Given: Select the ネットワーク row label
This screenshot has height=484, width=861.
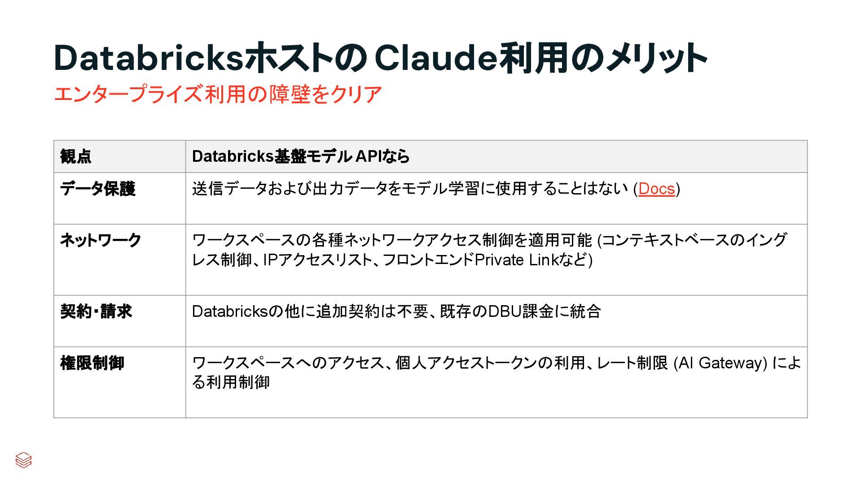Looking at the screenshot, I should [x=101, y=240].
